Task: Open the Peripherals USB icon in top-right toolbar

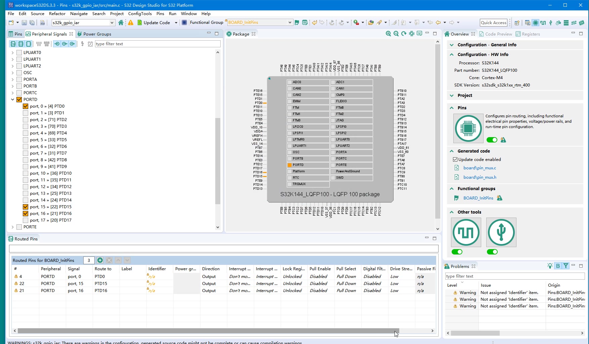Action: [551, 23]
